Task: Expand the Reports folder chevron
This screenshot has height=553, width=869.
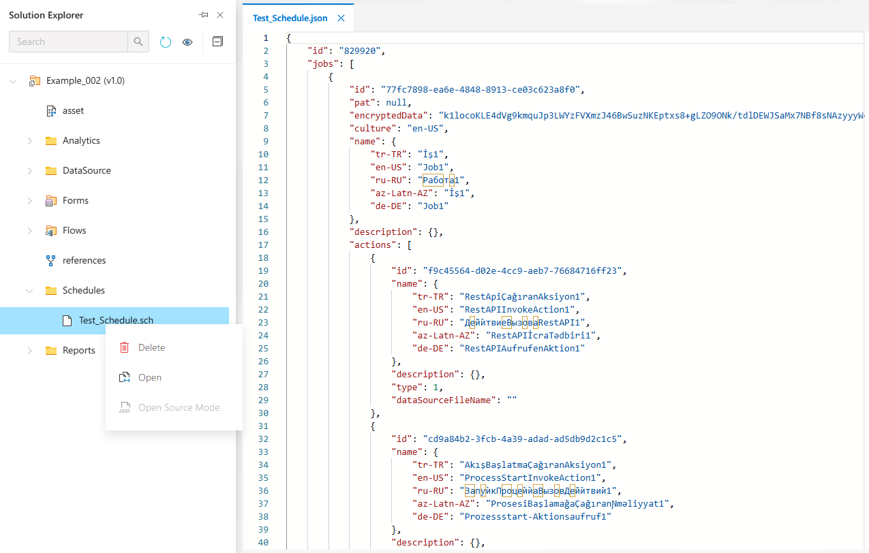Action: coord(29,351)
